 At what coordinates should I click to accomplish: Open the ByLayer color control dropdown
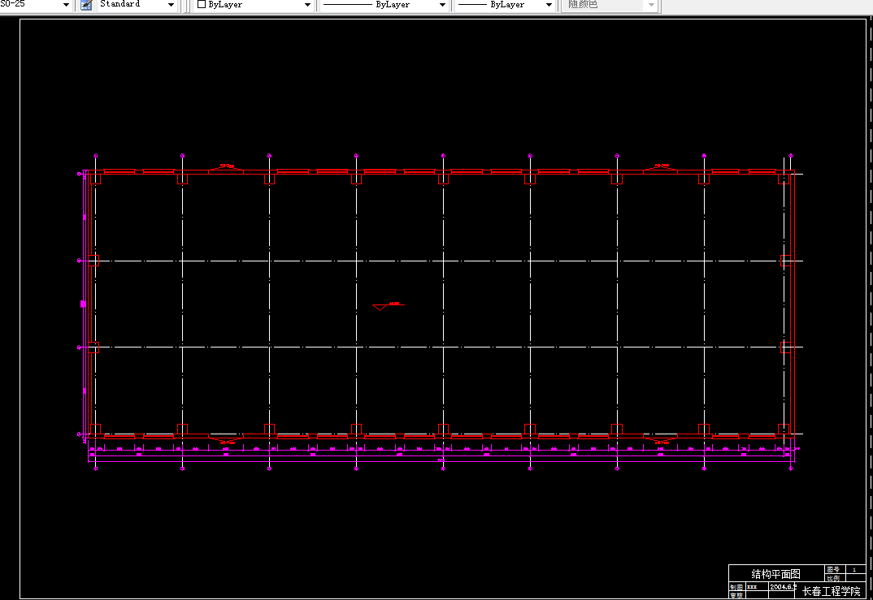coord(254,4)
